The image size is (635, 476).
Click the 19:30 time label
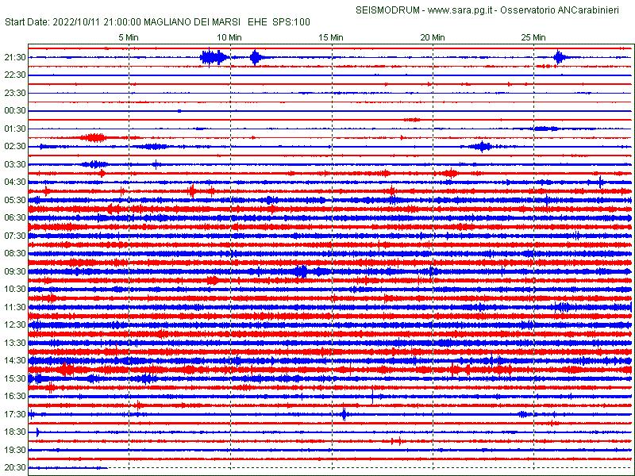tap(15, 450)
